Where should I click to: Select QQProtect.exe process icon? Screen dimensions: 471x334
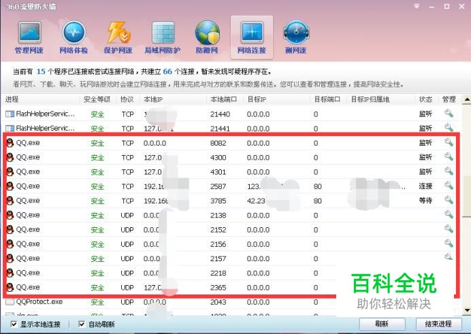coord(10,301)
